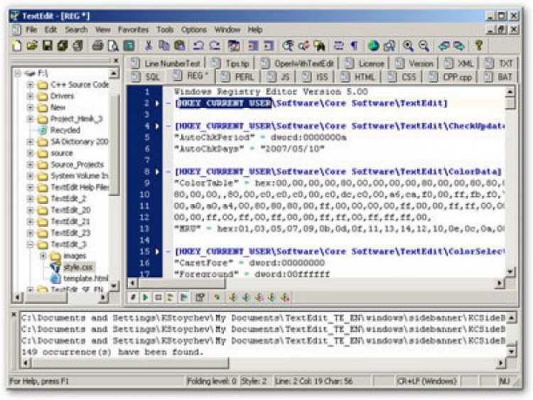The width and height of the screenshot is (533, 400).
Task: Click the "149 occurrence(s) have been found." line
Action: (x=112, y=352)
